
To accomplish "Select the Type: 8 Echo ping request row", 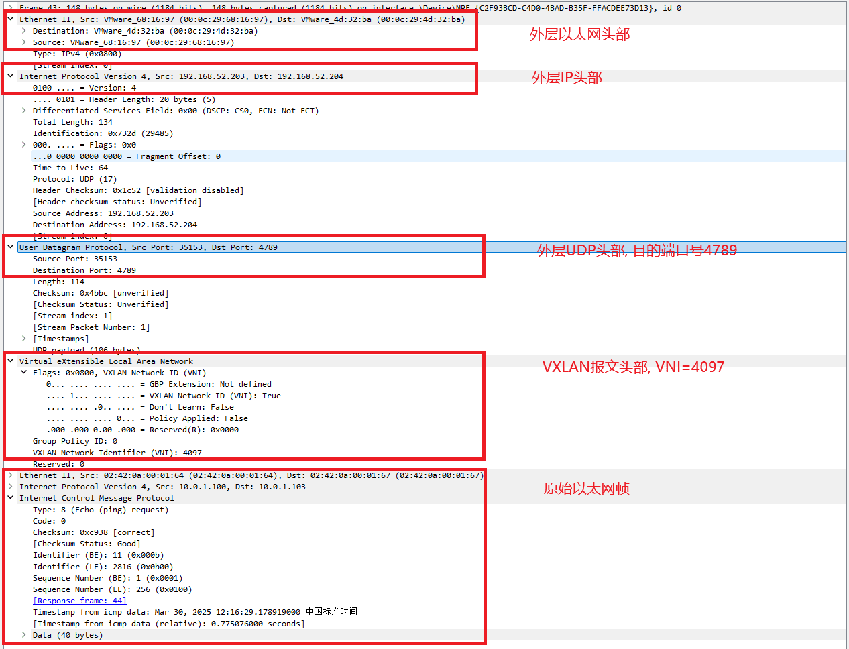I will tap(101, 510).
